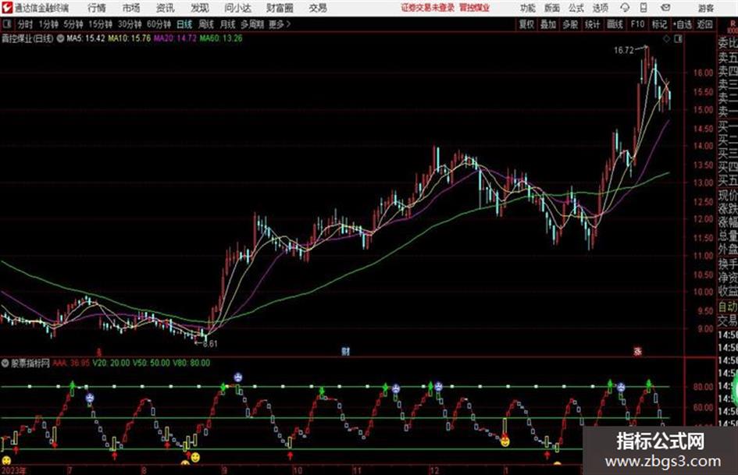738x475 pixels.
Task: Open F10 company information
Action: (x=637, y=24)
